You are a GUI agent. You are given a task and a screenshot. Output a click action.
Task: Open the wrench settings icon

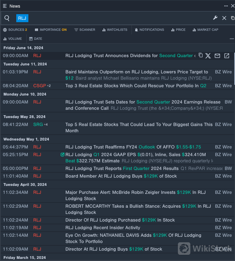[x=215, y=18]
